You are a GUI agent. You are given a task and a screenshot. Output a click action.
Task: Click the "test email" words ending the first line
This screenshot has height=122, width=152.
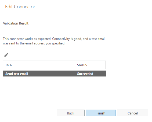click(x=98, y=39)
